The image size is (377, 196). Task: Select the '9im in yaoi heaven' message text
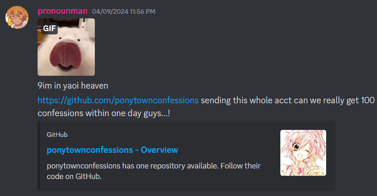click(73, 86)
